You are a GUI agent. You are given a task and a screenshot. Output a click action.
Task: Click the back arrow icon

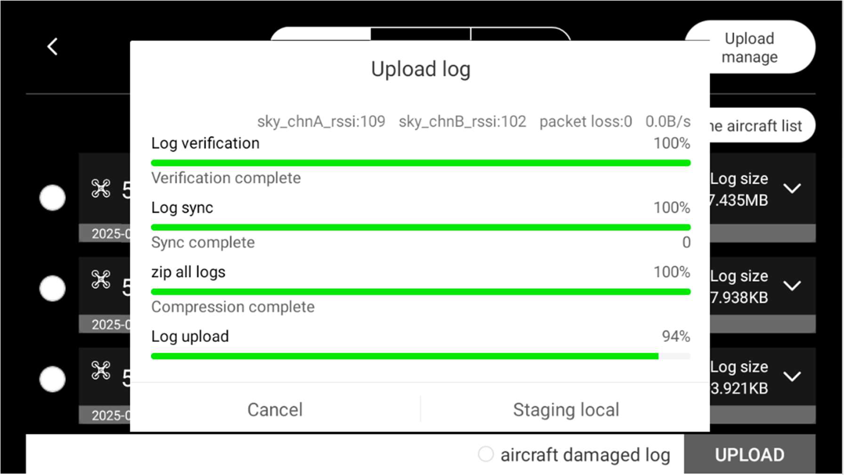point(53,47)
